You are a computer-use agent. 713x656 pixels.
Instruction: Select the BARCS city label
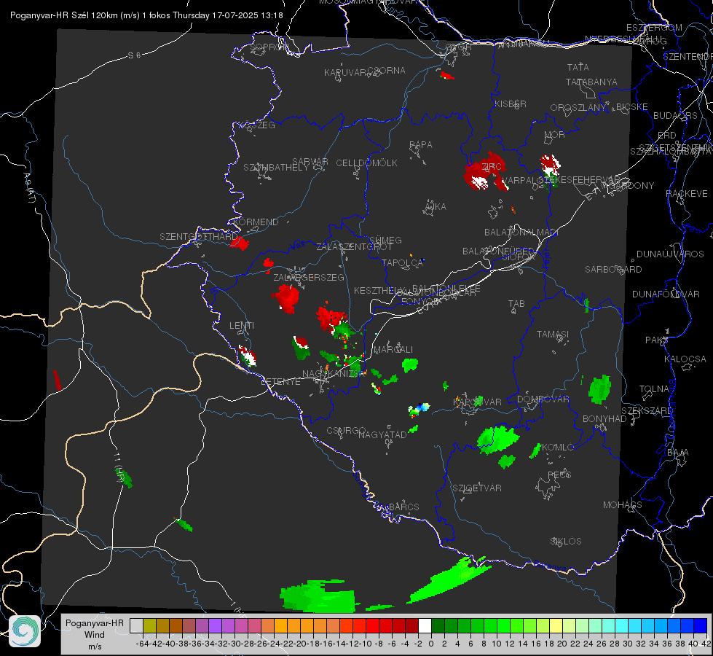404,507
